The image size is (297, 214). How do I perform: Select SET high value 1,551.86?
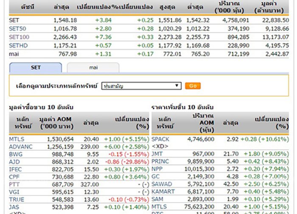click(170, 20)
